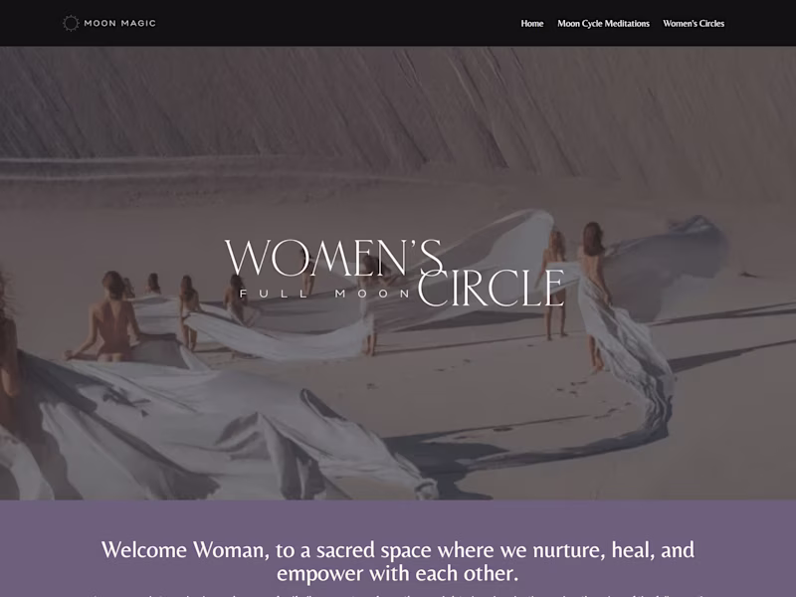Select the FULL MOON subtitle text
This screenshot has height=597, width=796.
(x=324, y=294)
